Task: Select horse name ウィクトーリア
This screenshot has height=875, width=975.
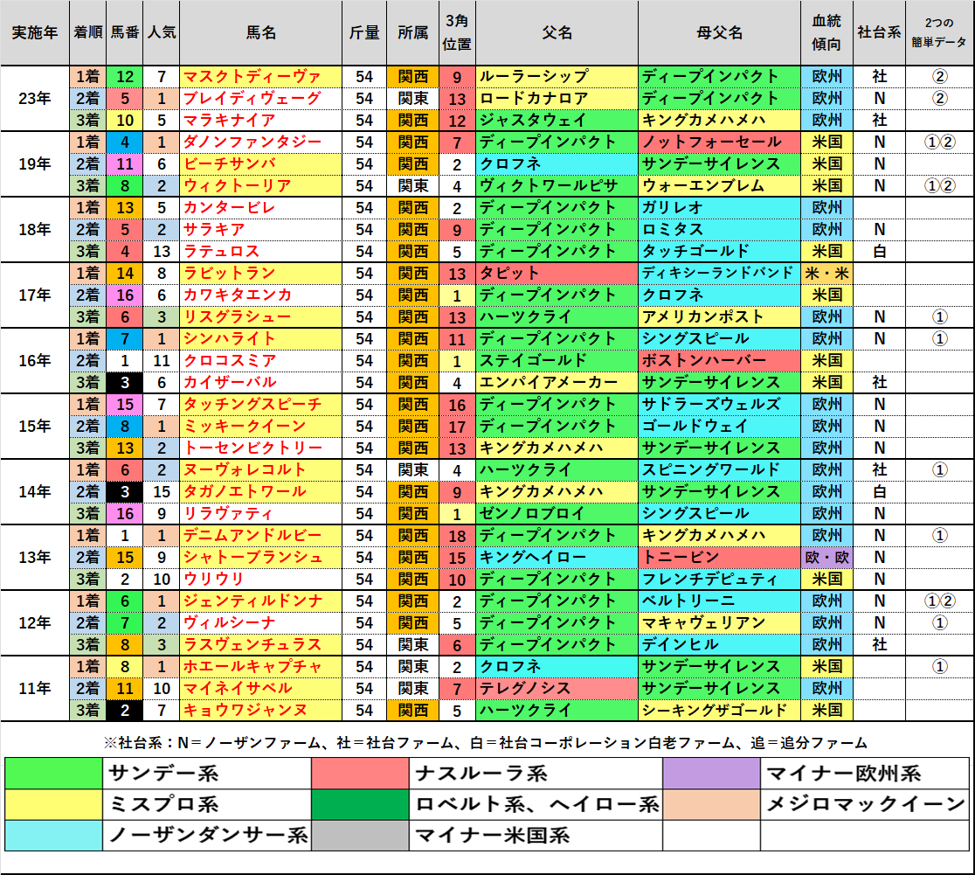Action: 260,186
